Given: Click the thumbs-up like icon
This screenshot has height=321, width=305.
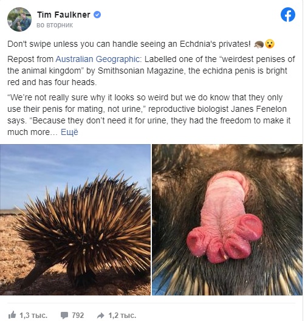Looking at the screenshot, I should pyautogui.click(x=12, y=315).
